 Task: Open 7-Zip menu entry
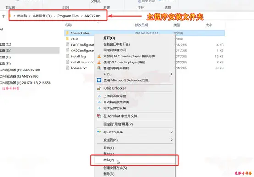coord(107,74)
